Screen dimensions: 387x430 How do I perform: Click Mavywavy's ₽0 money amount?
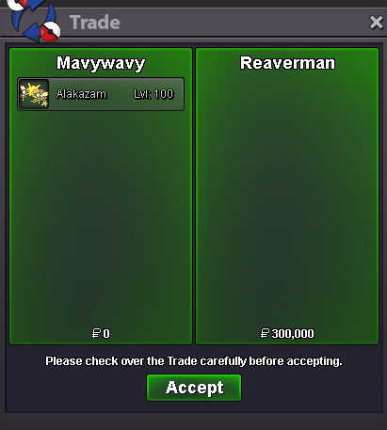(x=101, y=333)
